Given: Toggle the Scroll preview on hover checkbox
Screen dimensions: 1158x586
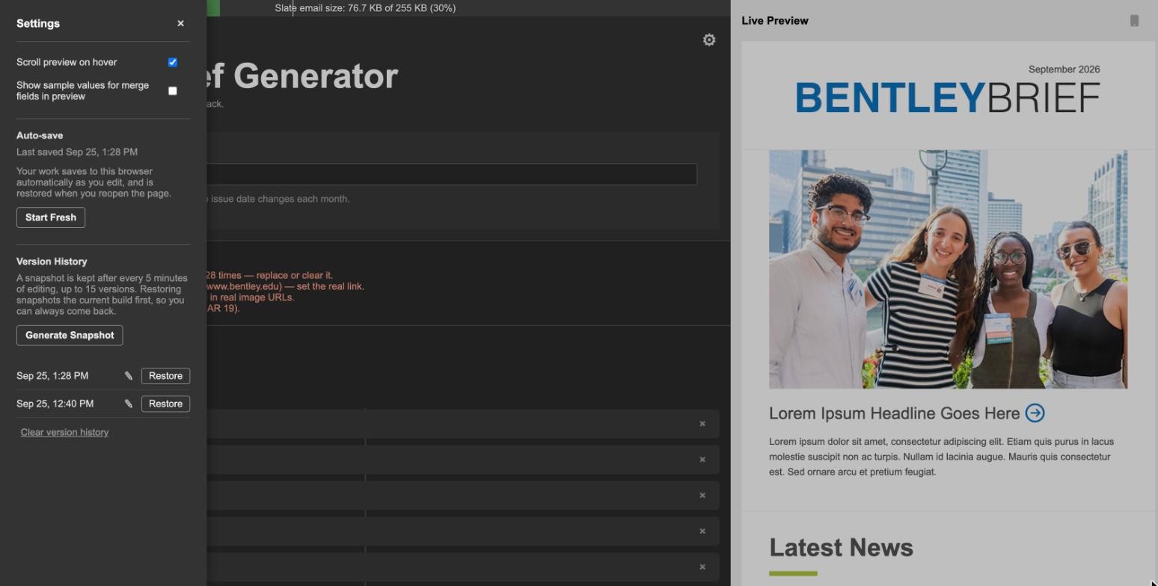Looking at the screenshot, I should tap(173, 62).
